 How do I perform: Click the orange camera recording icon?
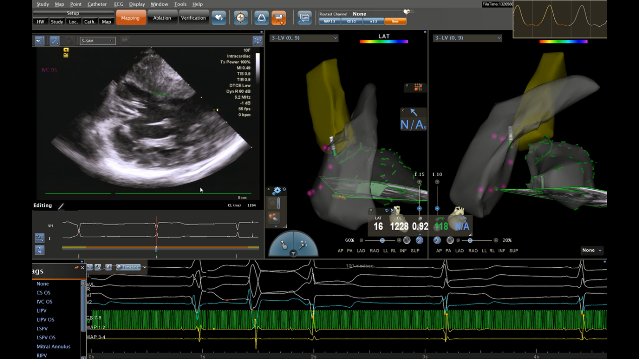pos(279,18)
